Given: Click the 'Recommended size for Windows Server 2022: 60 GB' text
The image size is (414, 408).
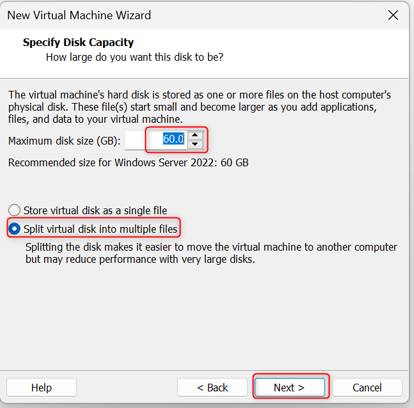Looking at the screenshot, I should pyautogui.click(x=129, y=162).
